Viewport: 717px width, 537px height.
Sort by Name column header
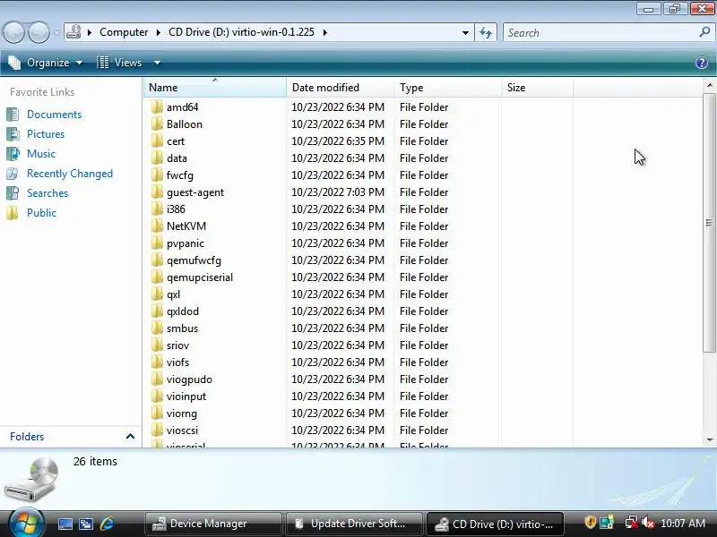[x=215, y=87]
